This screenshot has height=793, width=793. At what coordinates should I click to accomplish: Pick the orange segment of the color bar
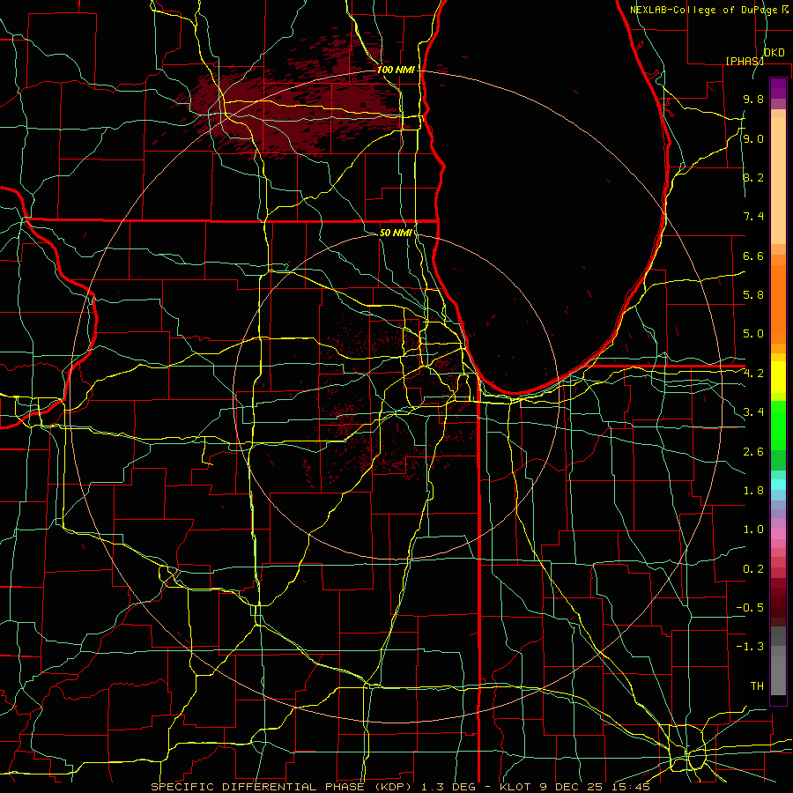[778, 303]
